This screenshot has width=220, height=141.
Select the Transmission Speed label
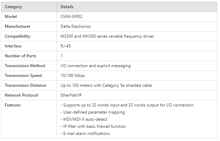click(24, 76)
